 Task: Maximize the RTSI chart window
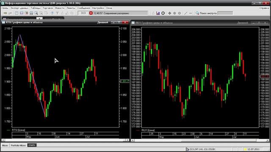119,22
